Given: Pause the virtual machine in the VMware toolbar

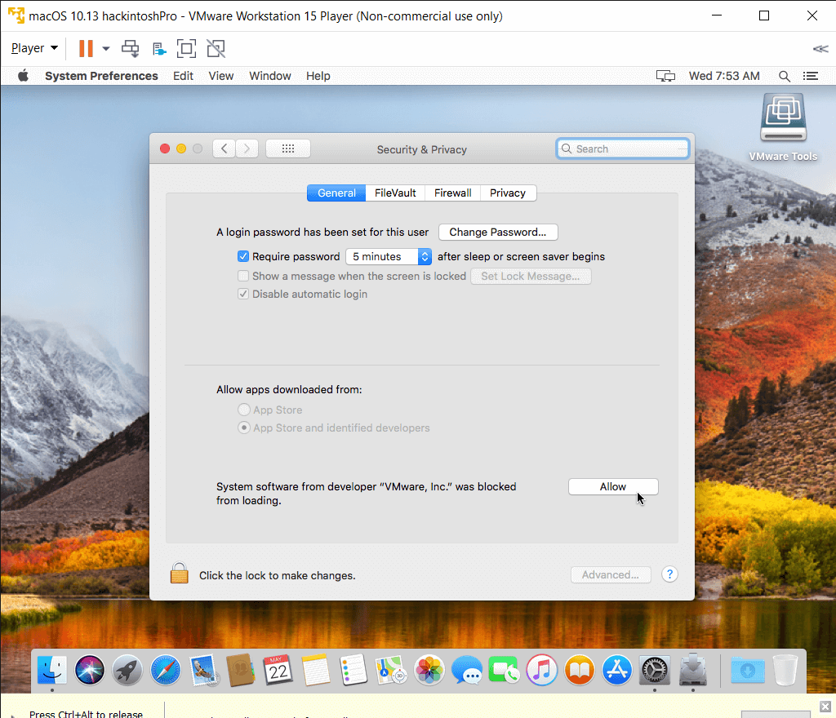Looking at the screenshot, I should [x=86, y=48].
